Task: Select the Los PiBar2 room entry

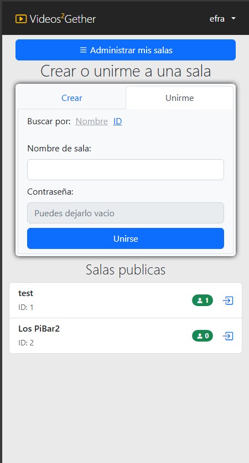Action: pyautogui.click(x=126, y=335)
